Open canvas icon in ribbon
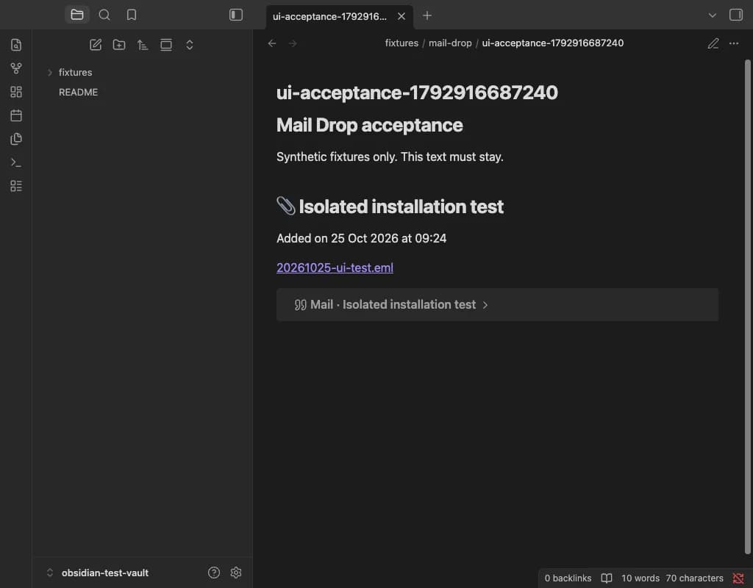The width and height of the screenshot is (753, 588). [16, 92]
